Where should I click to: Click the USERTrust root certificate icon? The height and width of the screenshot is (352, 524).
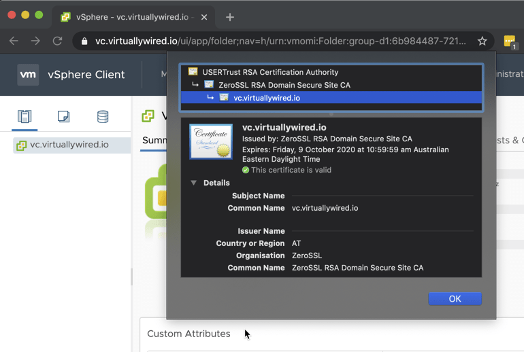click(x=193, y=71)
